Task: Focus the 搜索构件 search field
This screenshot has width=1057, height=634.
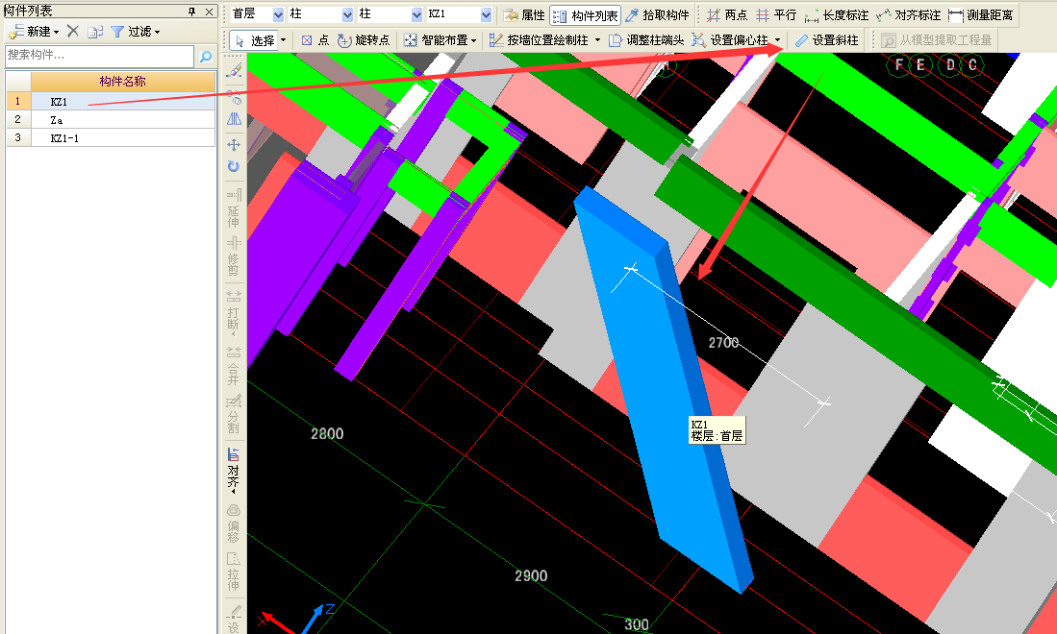Action: coord(100,56)
